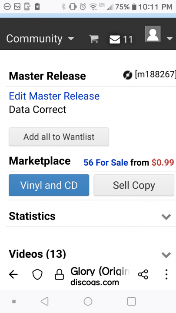Viewport: 176px width, 313px height.
Task: Open the 56 For Sale link
Action: [x=106, y=163]
